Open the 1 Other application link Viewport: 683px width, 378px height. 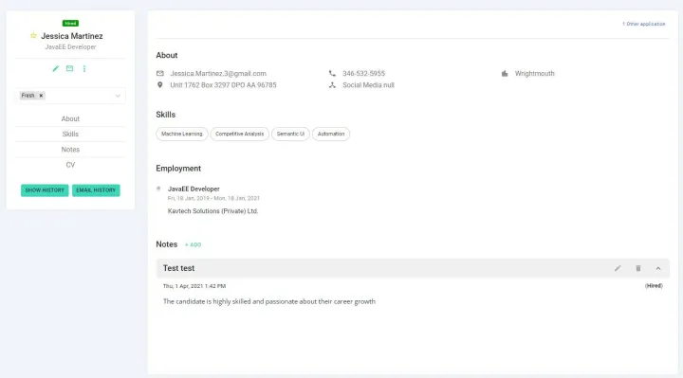[643, 24]
